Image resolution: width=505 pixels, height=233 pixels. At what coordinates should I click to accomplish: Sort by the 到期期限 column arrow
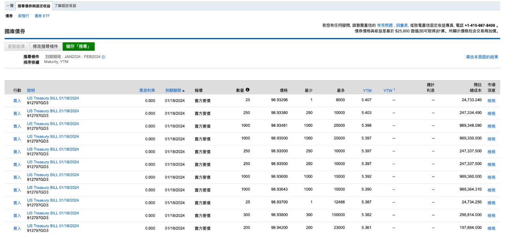pos(183,91)
